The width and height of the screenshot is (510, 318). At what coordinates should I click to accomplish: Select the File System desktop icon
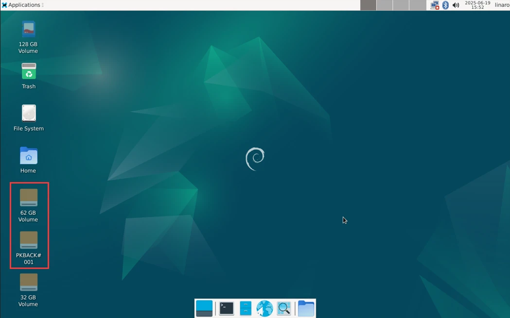coord(29,113)
